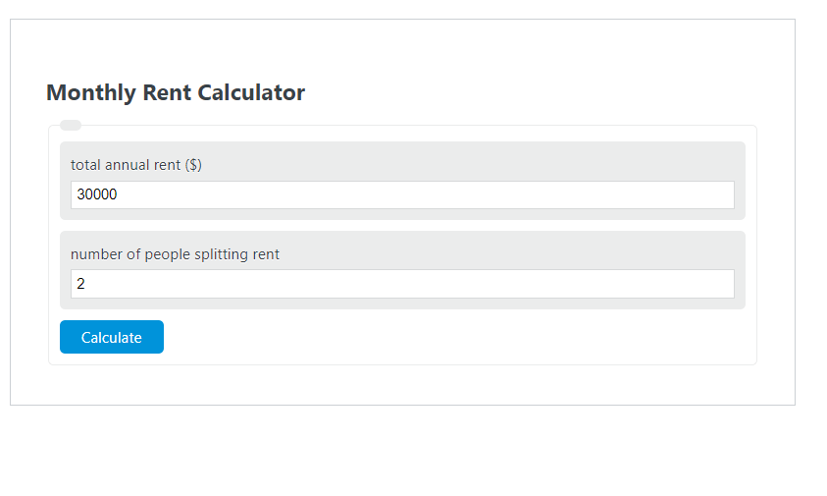Click the small gray pill above the form
Image resolution: width=827 pixels, height=496 pixels.
pos(71,125)
